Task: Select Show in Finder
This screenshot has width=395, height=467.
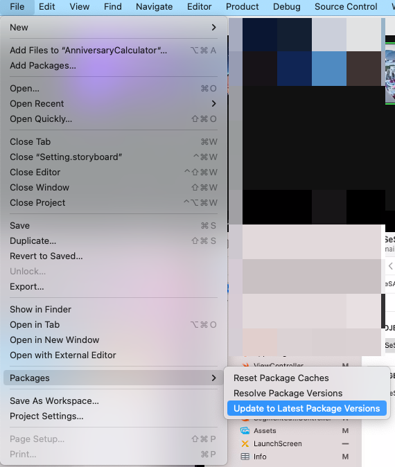Action: coord(114,310)
